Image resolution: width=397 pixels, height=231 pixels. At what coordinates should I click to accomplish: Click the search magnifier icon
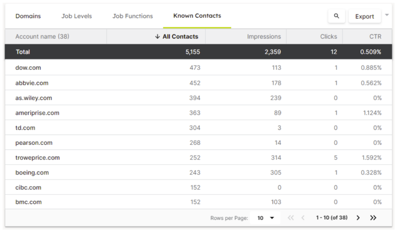[336, 16]
